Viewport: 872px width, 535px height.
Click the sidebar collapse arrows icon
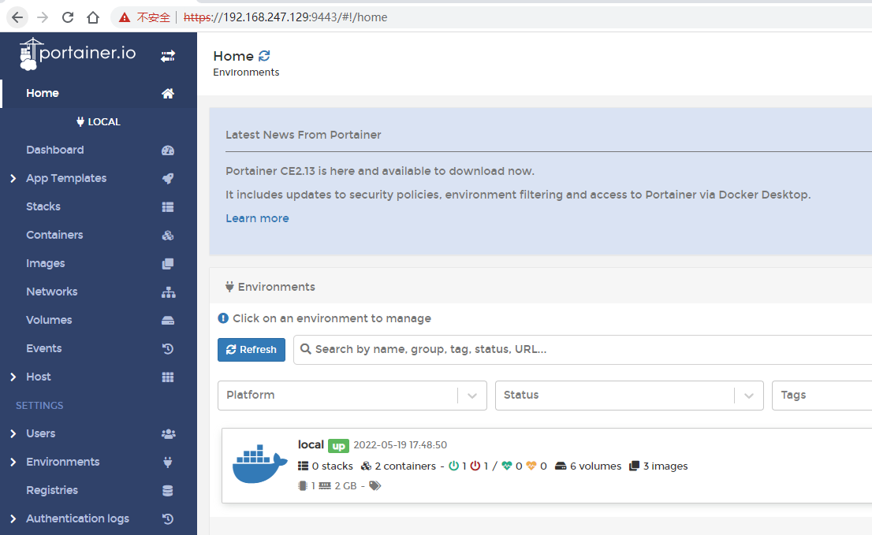pyautogui.click(x=168, y=56)
